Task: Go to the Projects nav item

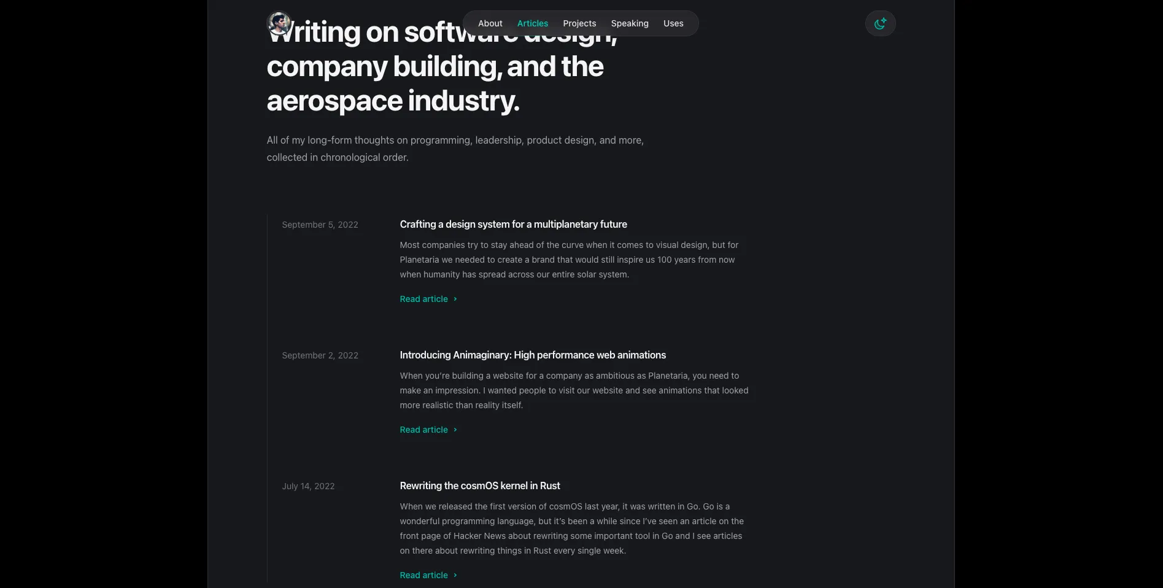Action: 579,23
